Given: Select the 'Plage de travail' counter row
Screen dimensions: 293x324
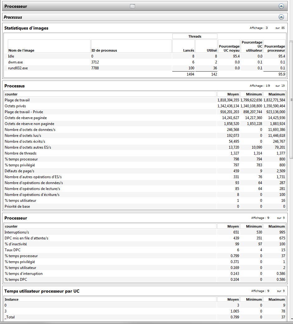Looking at the screenshot, I should tap(145, 100).
